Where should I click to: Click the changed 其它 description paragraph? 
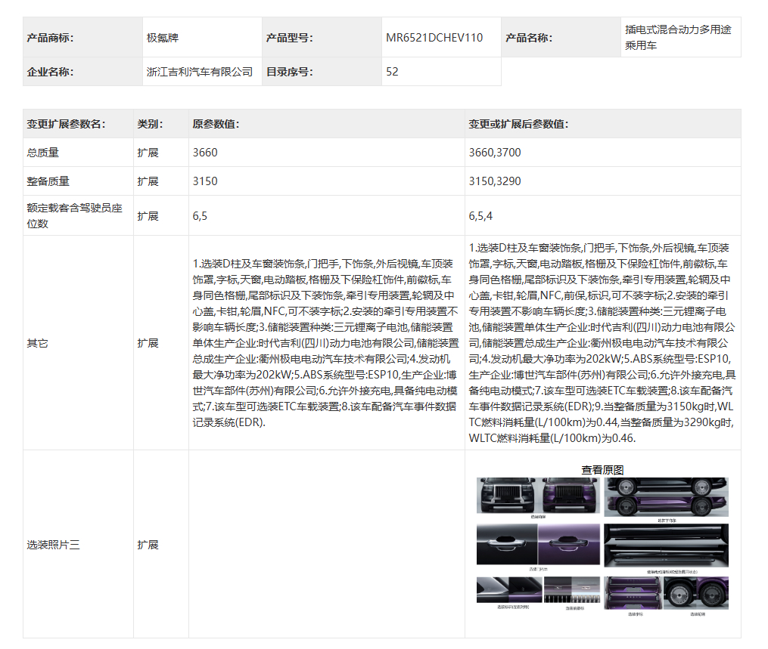point(602,343)
